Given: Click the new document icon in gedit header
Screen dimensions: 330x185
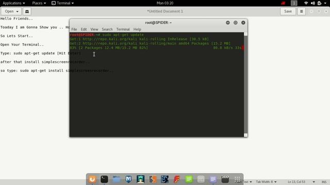Looking at the screenshot, I should [27, 11].
